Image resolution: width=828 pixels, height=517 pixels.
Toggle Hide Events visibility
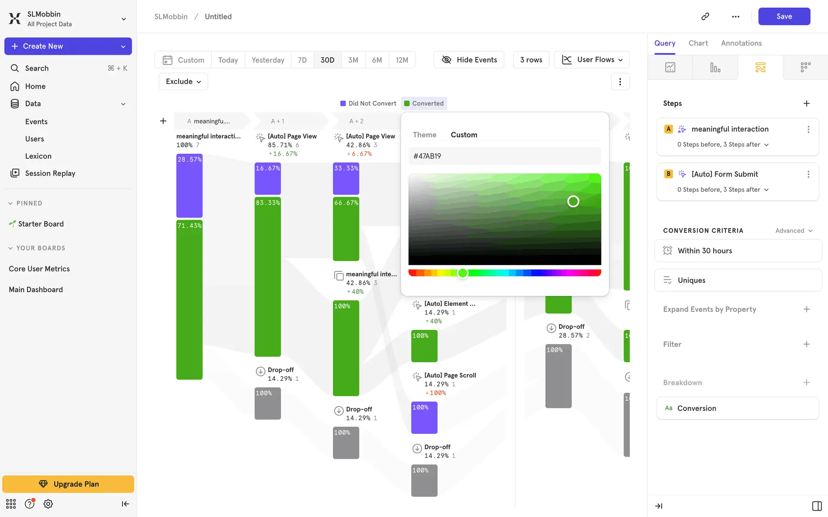(x=469, y=60)
